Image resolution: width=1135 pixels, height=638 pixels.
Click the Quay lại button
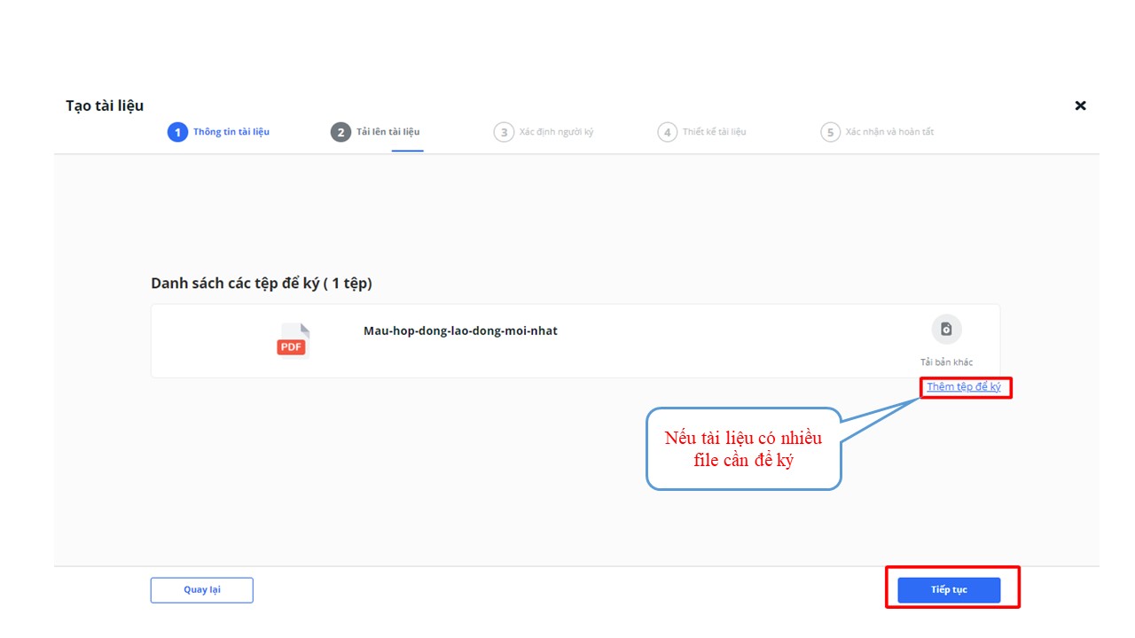click(x=202, y=590)
